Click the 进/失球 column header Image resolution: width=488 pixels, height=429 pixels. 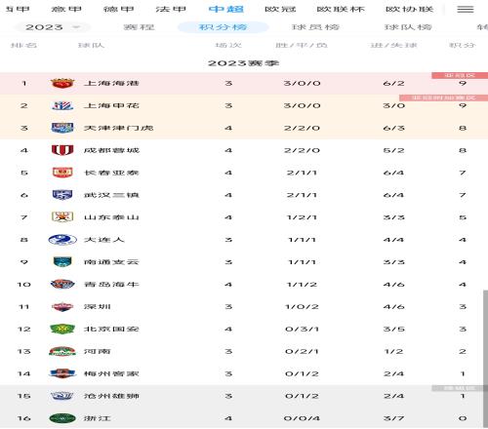(393, 45)
